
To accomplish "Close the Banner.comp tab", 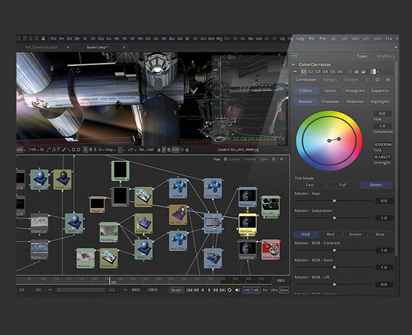I will (124, 47).
